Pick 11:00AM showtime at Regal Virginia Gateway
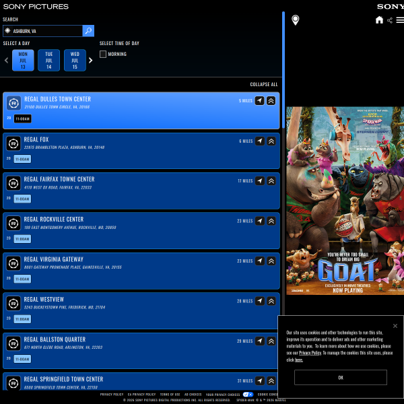Screen dimensions: 404x404 coord(22,279)
